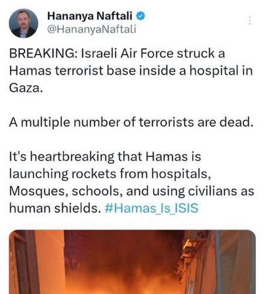
Task: Click the line starting 'Mosques, schools, and using'
Action: pyautogui.click(x=131, y=191)
